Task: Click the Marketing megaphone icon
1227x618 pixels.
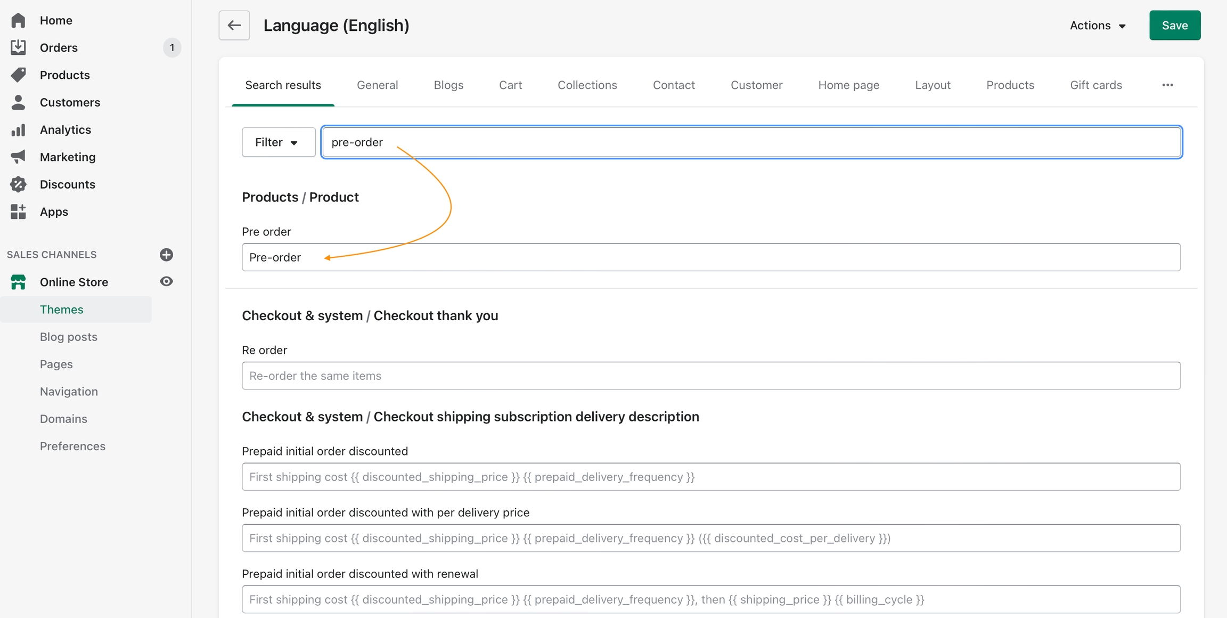Action: click(18, 157)
